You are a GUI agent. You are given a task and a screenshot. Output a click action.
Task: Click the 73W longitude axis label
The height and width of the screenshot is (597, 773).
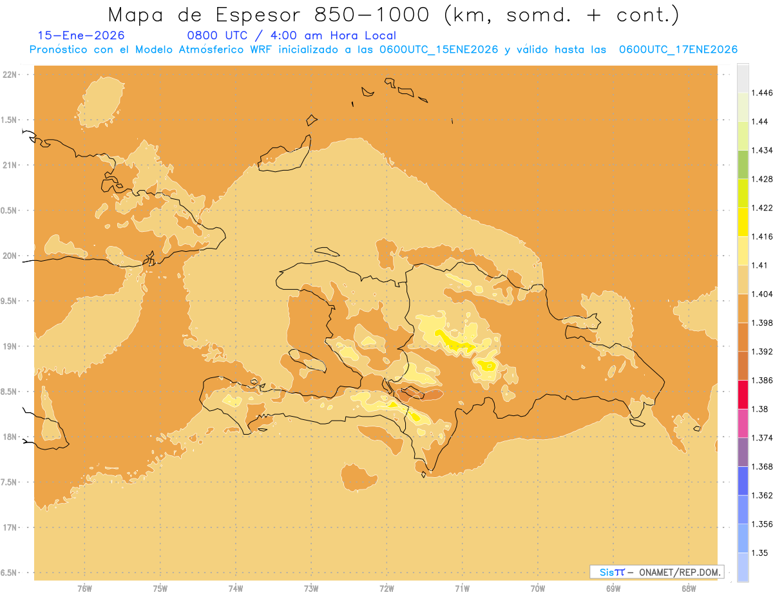(311, 589)
